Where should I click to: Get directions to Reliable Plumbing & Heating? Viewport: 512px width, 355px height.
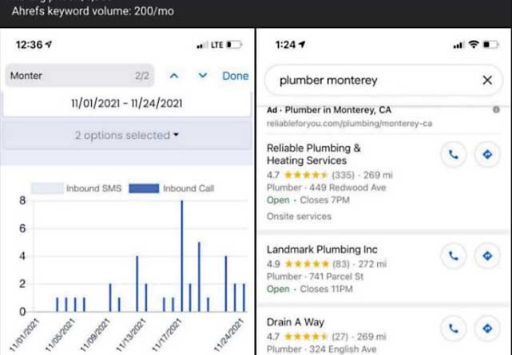(487, 155)
